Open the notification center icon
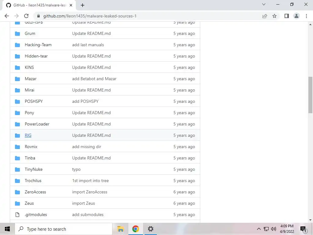This screenshot has width=313, height=235. pyautogui.click(x=304, y=229)
